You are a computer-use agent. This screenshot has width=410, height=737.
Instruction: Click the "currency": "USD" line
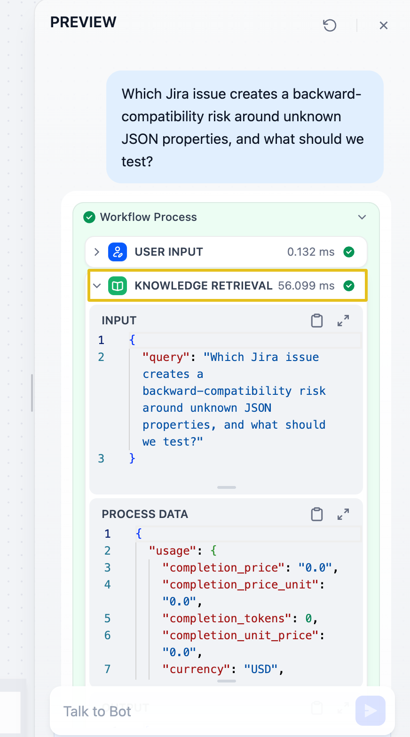(x=223, y=669)
